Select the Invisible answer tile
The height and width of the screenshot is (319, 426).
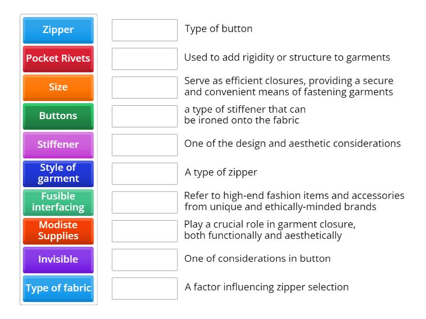[x=58, y=259]
